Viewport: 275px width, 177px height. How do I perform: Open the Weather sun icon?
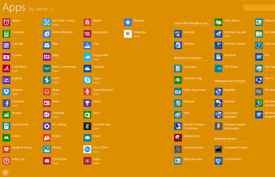coord(128,22)
